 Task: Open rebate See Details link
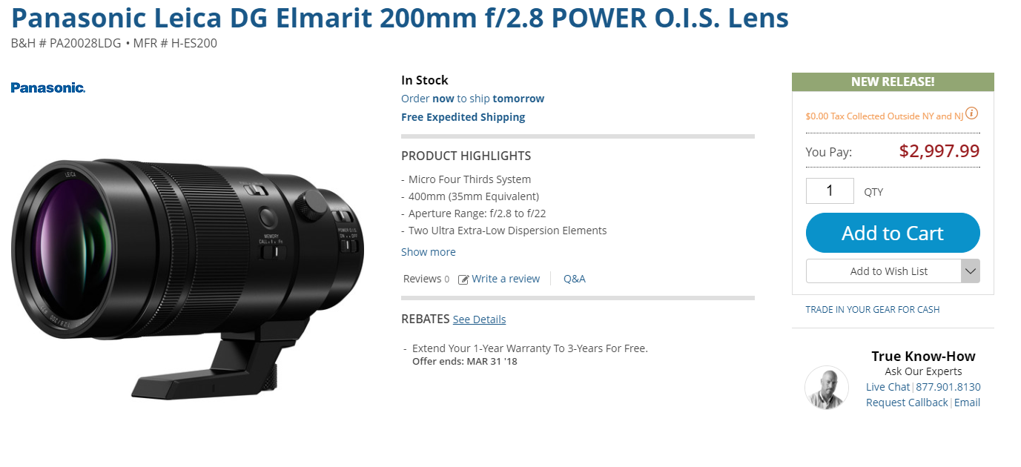click(x=479, y=319)
